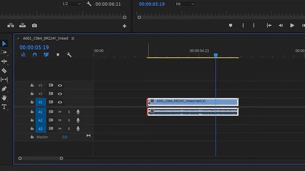Toggle Snap in the Timeline

(35, 55)
